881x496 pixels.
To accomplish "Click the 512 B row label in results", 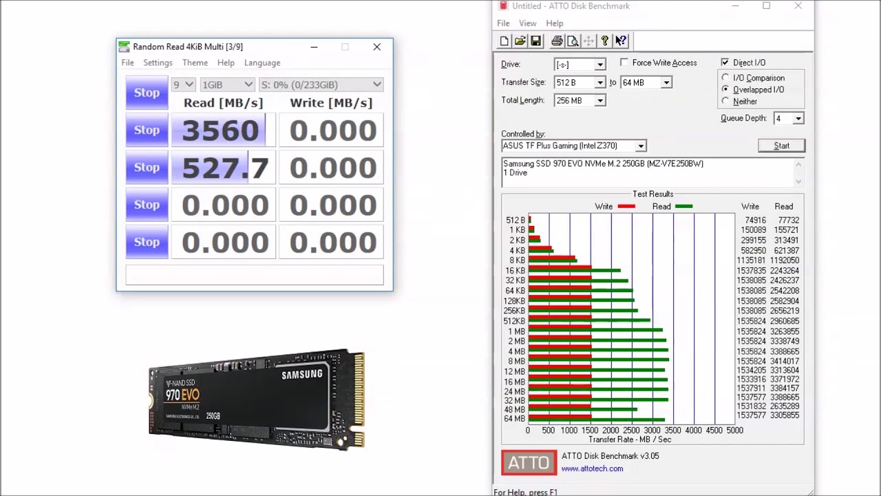I will tap(516, 220).
